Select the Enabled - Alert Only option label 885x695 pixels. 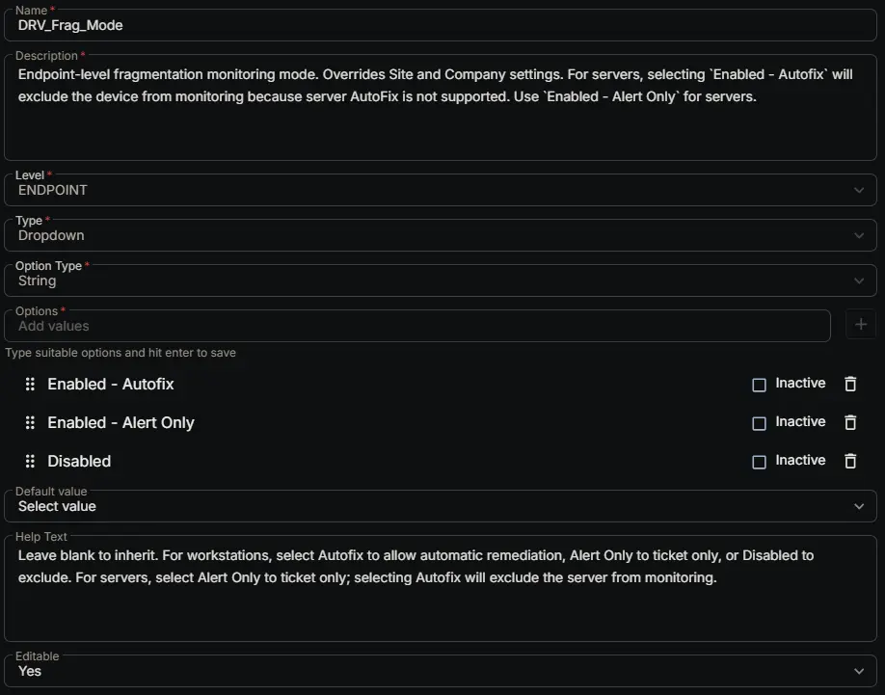(121, 422)
